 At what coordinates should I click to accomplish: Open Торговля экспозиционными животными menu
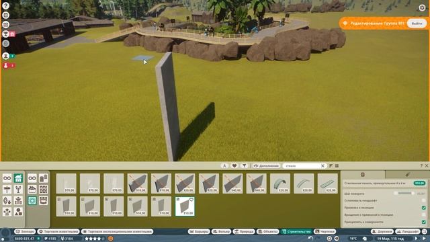[x=117, y=231]
